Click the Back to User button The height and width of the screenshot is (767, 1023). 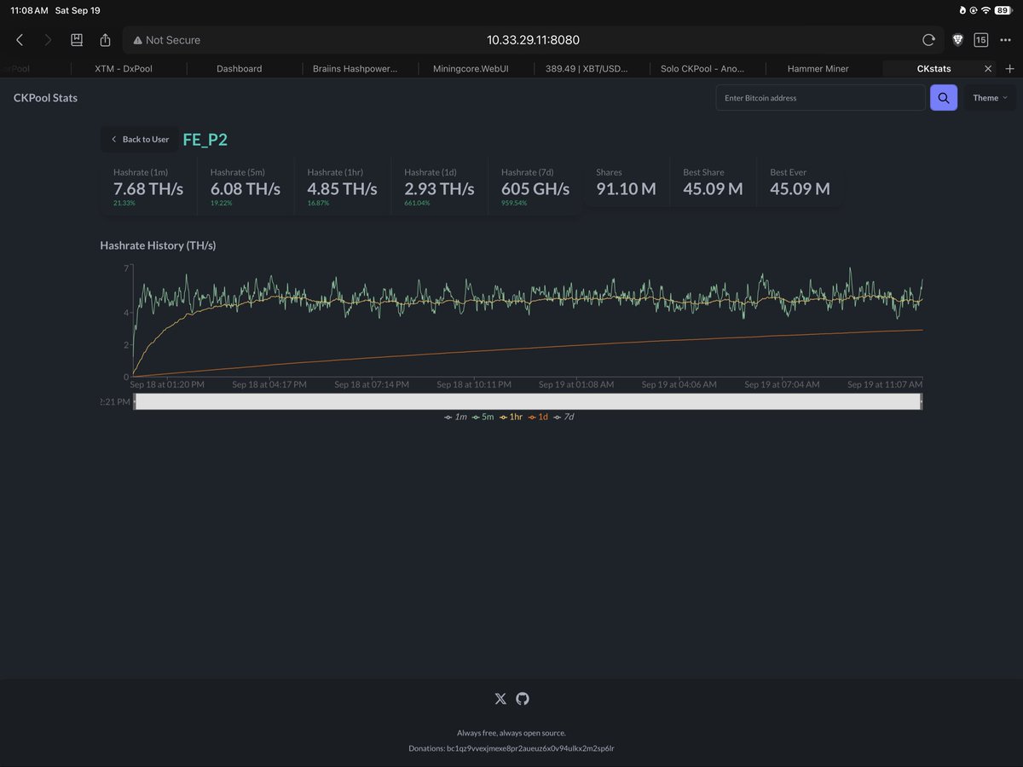(x=140, y=139)
